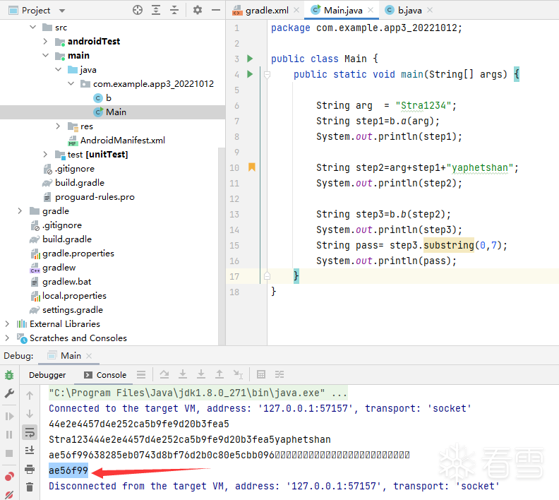Select the gradlew script file
The width and height of the screenshot is (559, 500).
pos(53,268)
